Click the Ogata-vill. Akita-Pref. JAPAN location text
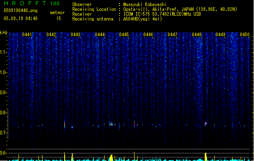The image size is (254, 161). [x=180, y=9]
